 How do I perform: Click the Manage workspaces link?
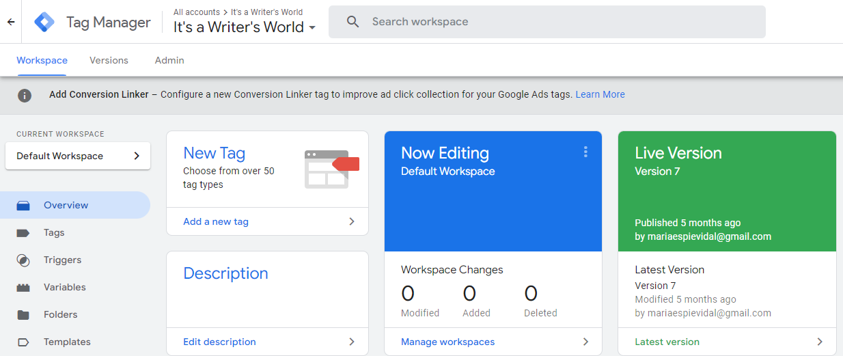click(x=447, y=342)
